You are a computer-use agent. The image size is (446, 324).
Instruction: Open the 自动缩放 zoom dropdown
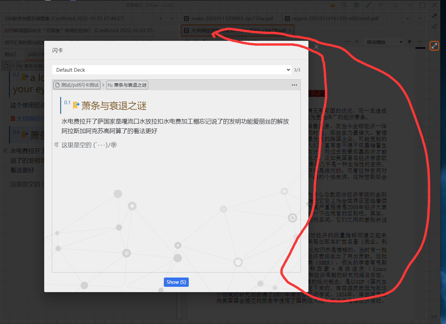385,42
